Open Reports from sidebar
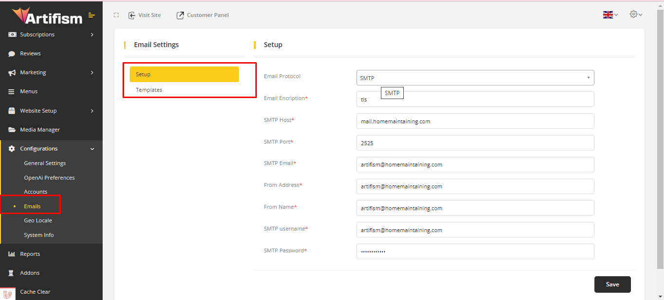Screen dimensions: 664x300 (x=30, y=254)
